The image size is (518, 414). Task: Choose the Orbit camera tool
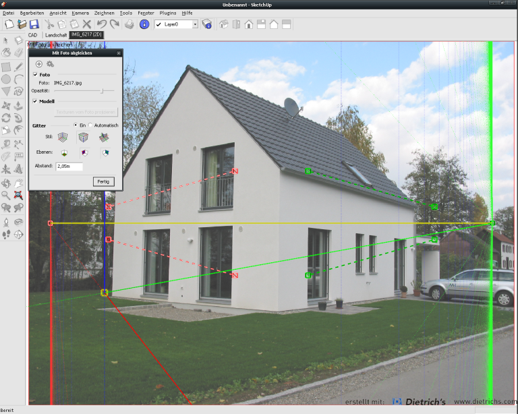tap(5, 183)
